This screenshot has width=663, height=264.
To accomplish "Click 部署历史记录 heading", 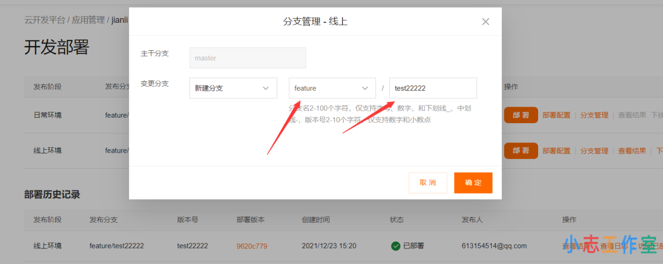I will [52, 195].
